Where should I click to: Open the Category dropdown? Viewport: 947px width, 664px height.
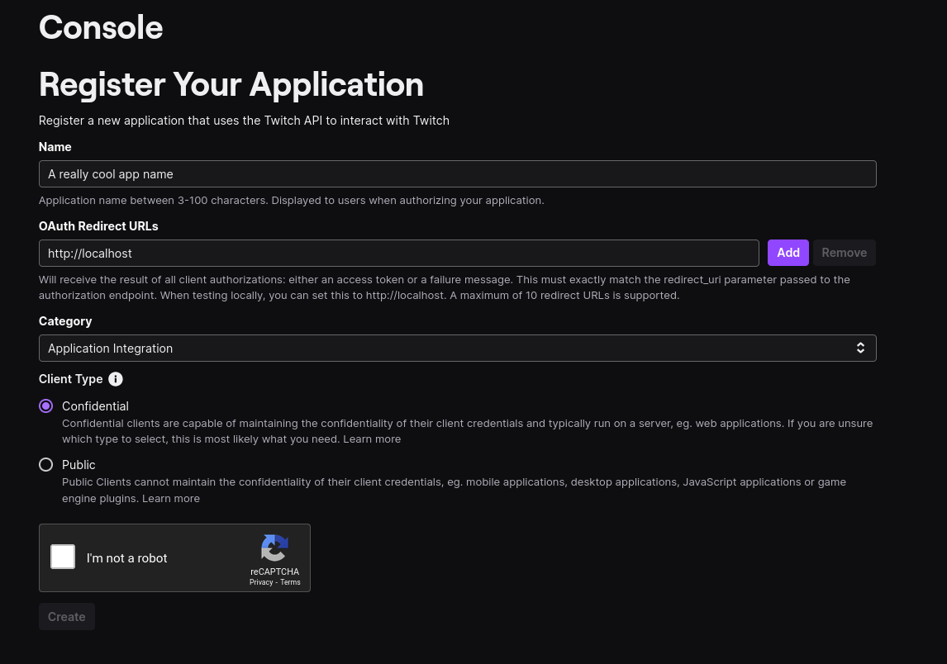(457, 349)
